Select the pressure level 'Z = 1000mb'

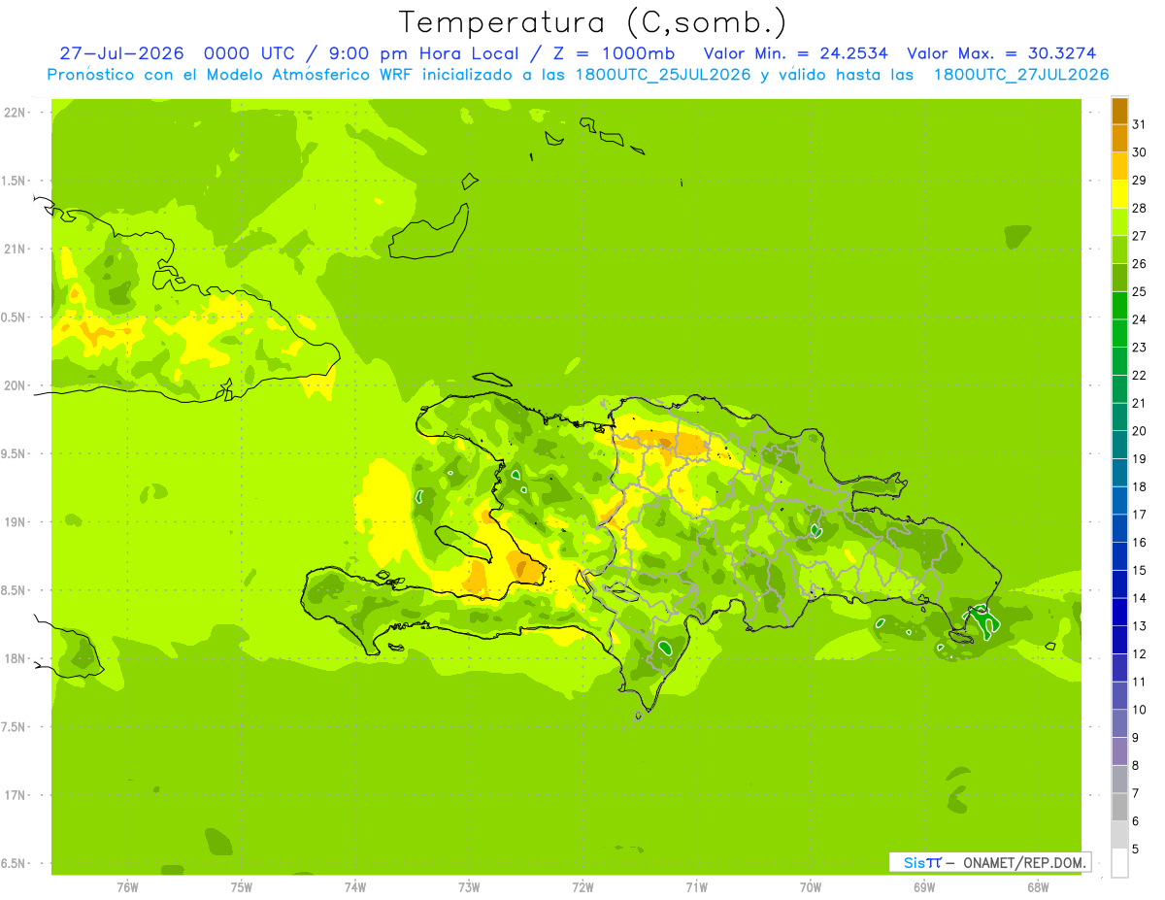click(612, 53)
